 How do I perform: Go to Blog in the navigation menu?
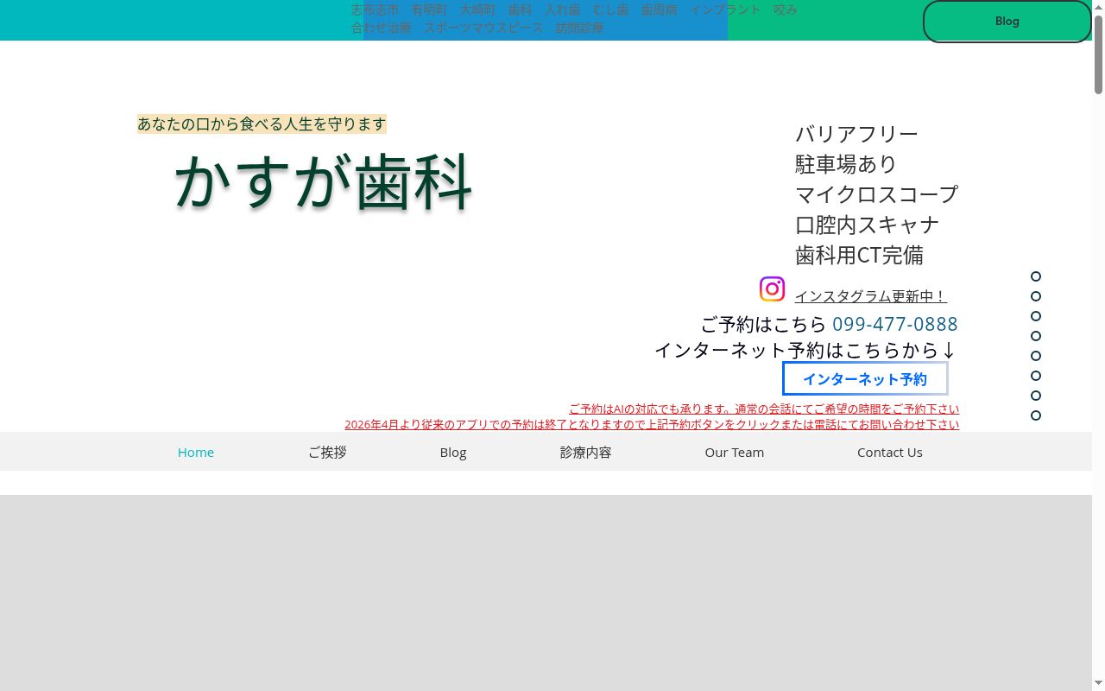[453, 452]
